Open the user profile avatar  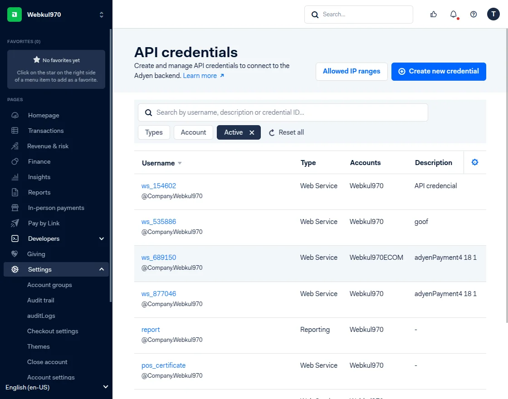493,15
